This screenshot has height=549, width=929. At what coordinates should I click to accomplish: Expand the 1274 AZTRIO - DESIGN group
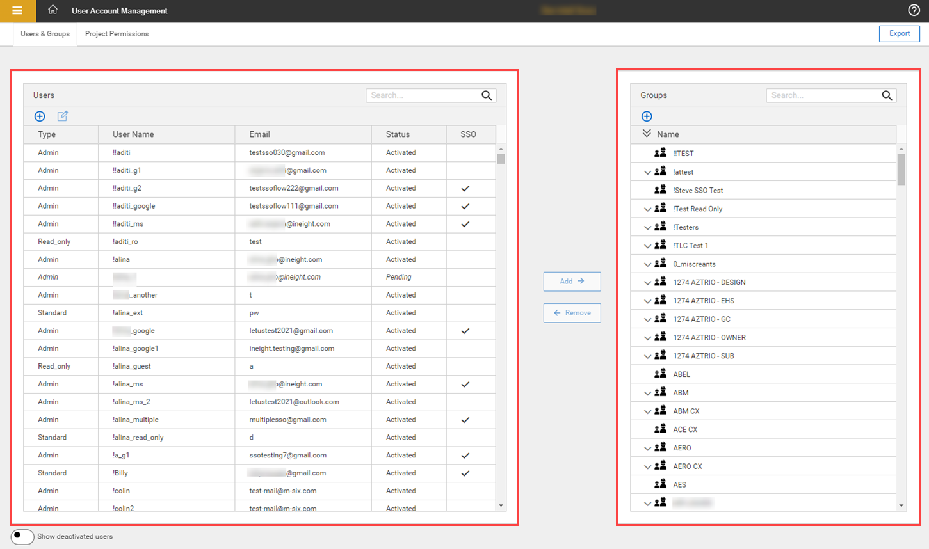point(647,282)
